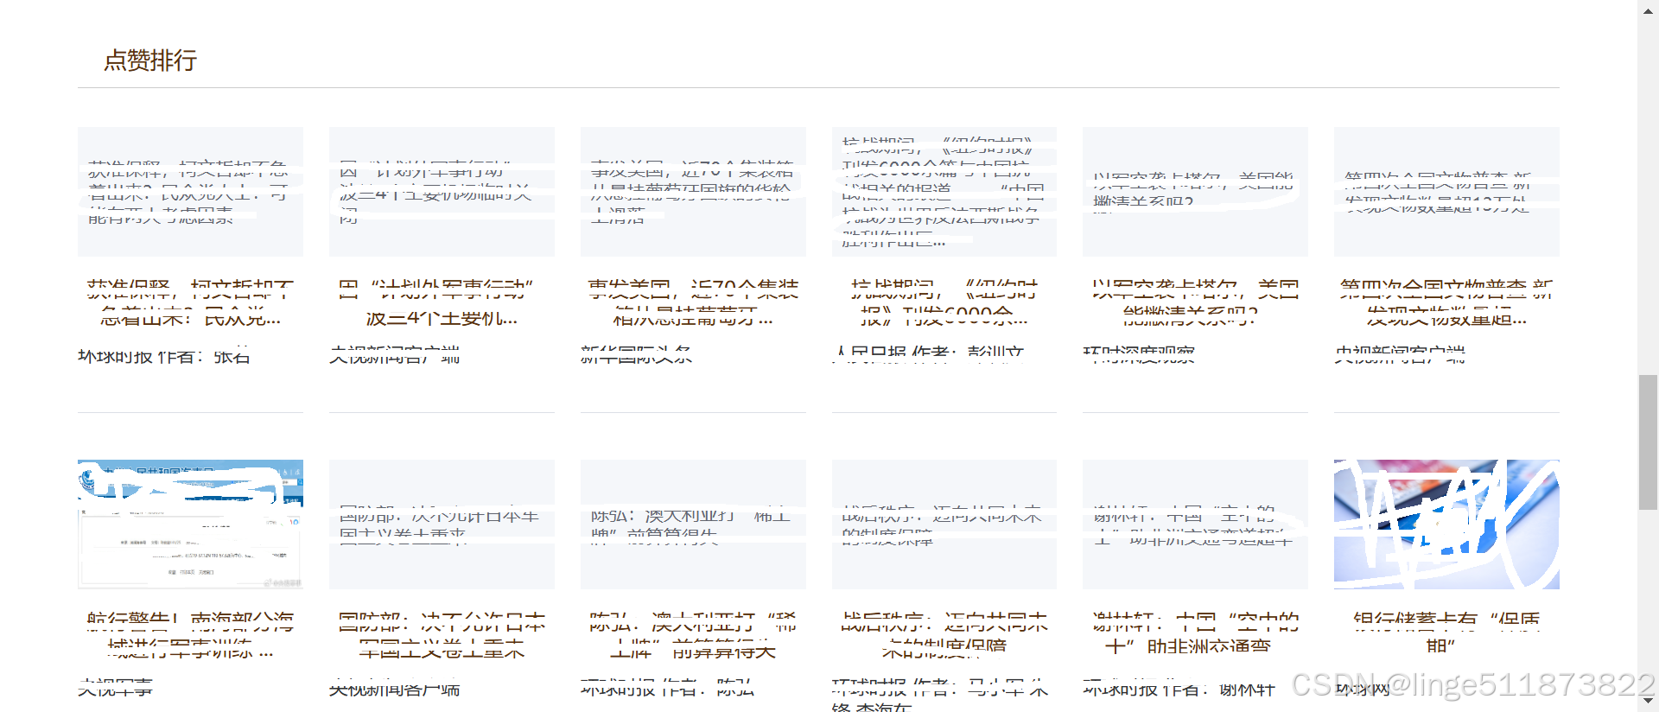
Task: Open headline 谢林轩 中国空中的士 助非洲交通
Action: 1195,635
